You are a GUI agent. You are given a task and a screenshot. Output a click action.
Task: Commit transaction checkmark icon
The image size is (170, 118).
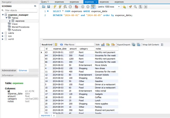[x=83, y=7]
